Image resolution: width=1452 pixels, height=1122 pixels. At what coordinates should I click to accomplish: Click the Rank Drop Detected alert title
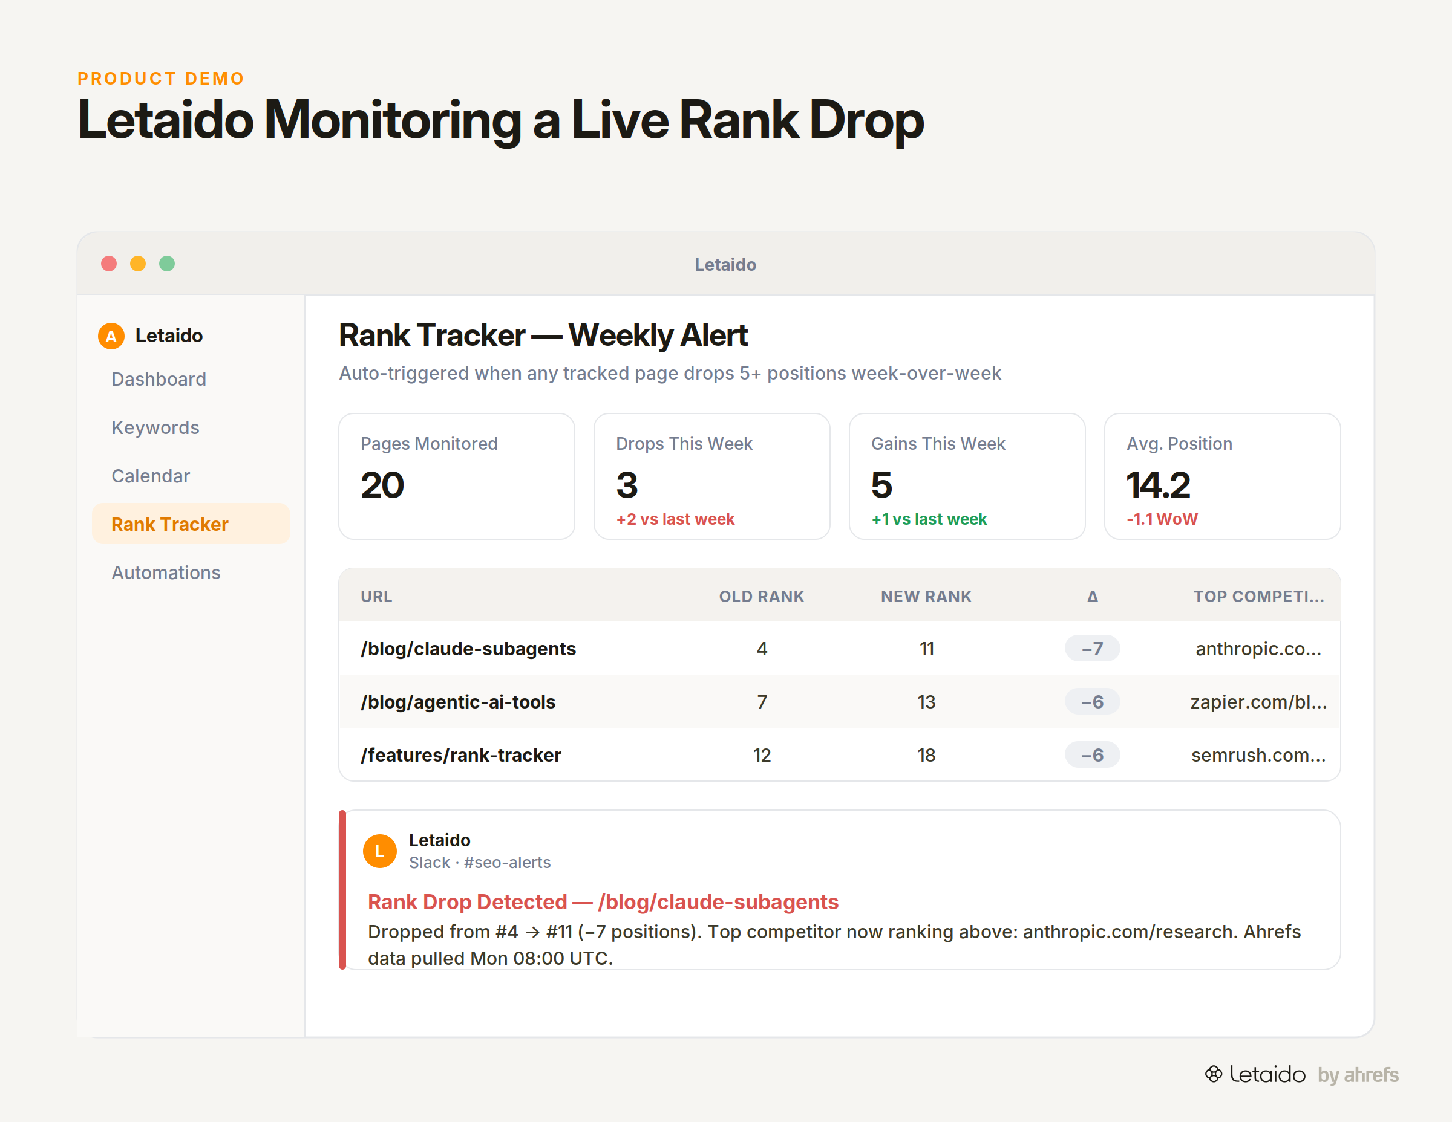point(603,902)
